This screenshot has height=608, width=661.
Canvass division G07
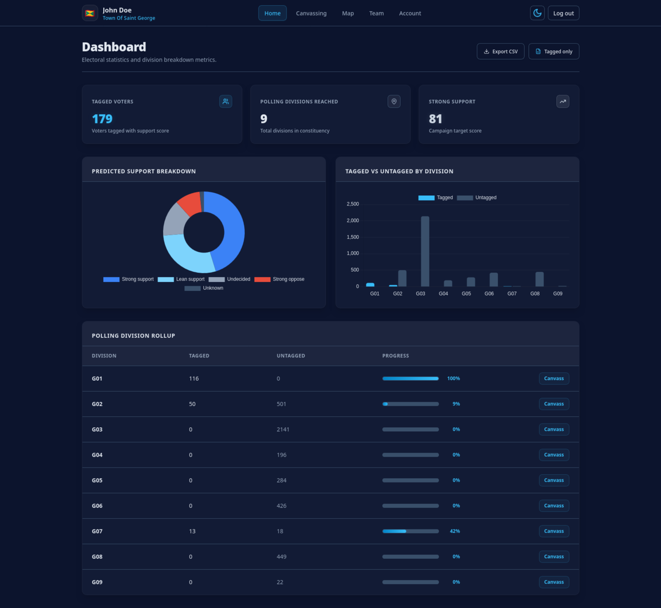pos(554,531)
